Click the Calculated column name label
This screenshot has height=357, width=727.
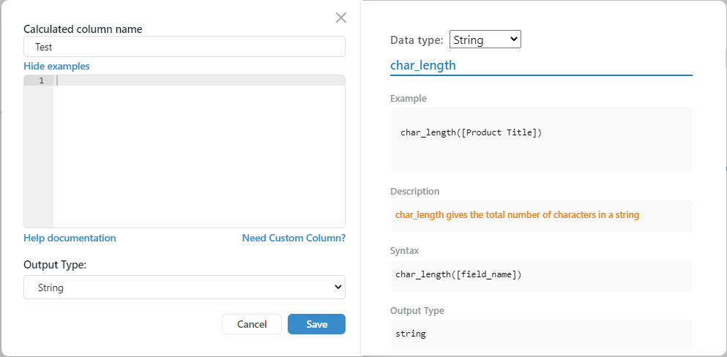pos(83,29)
